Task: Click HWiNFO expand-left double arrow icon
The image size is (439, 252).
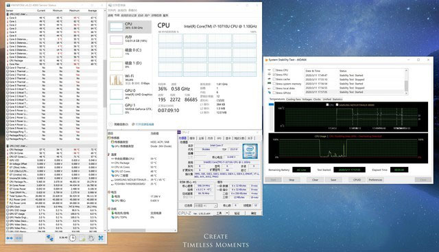Action: click(x=10, y=238)
